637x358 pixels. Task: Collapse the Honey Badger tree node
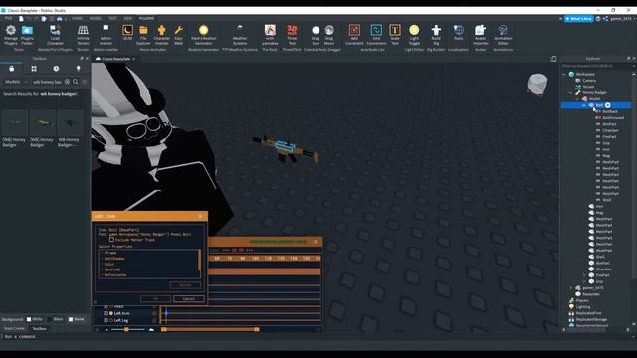(x=570, y=92)
